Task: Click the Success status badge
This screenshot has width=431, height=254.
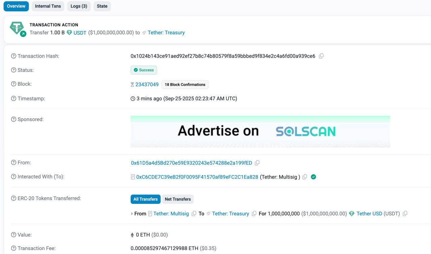Action: pos(144,70)
